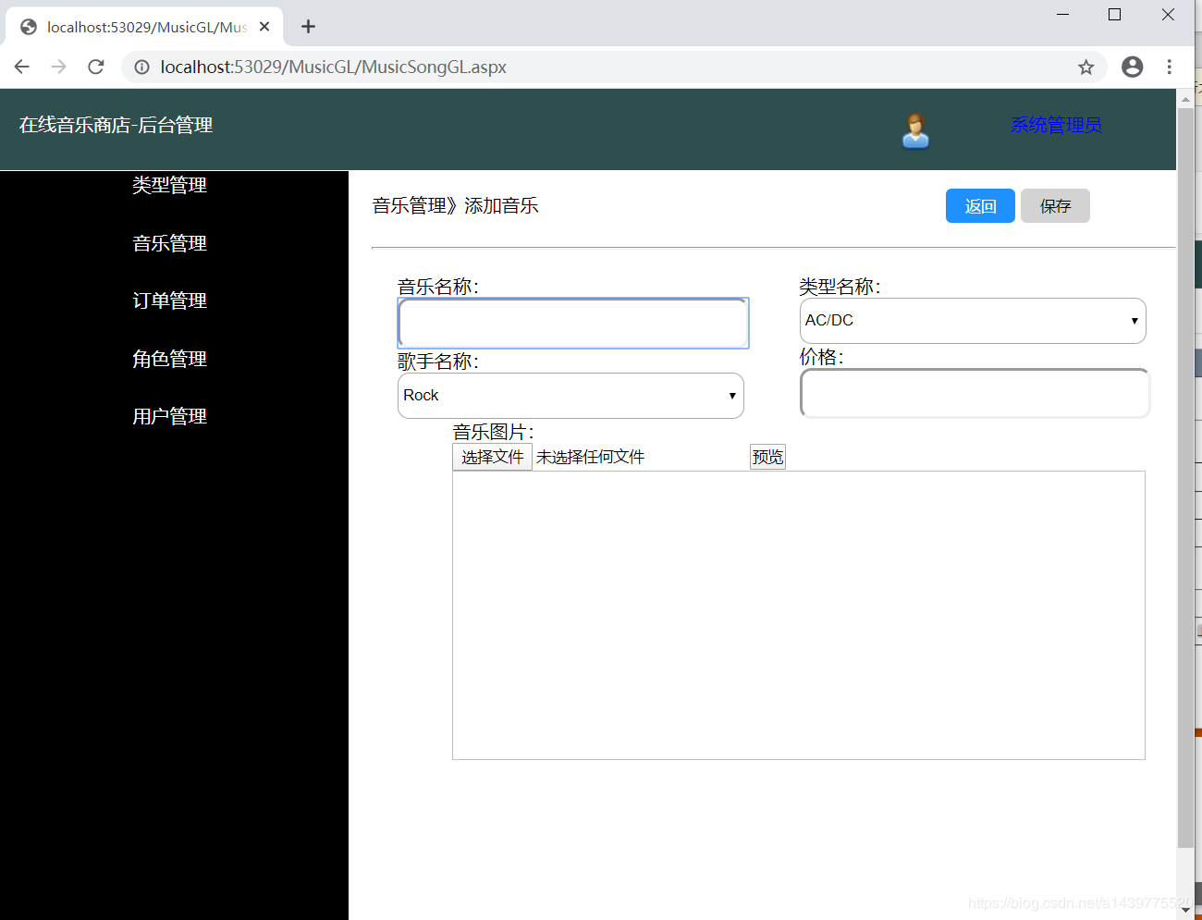
Task: Close the localhost:53029 browser tab
Action: point(264,27)
